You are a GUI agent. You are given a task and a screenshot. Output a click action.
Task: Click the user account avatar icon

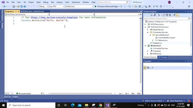pyautogui.click(x=169, y=2)
